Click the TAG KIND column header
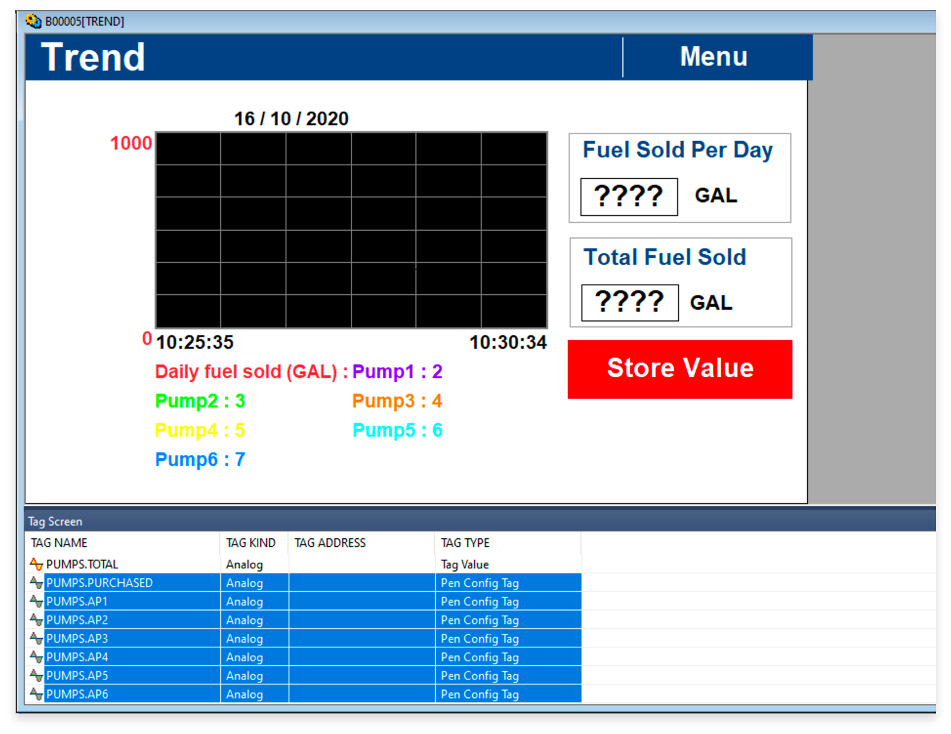Viewport: 951px width, 734px height. [254, 543]
